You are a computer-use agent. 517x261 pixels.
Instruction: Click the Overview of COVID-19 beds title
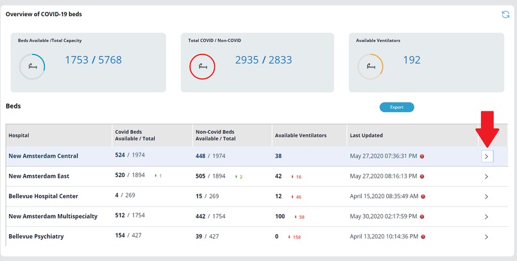pos(44,14)
